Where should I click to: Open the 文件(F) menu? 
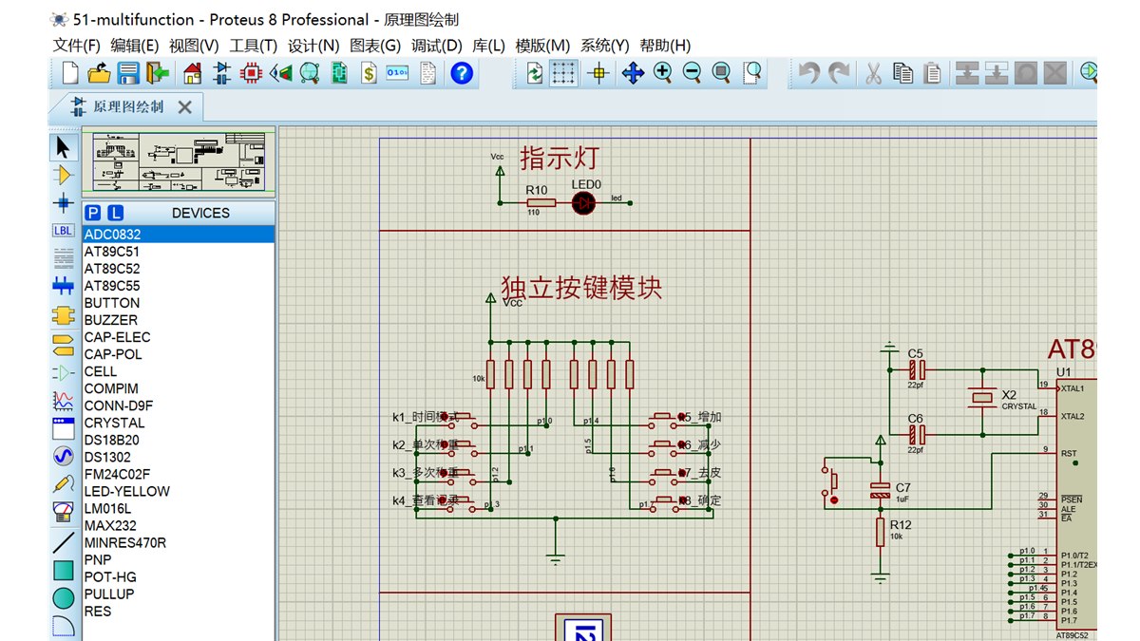(x=77, y=46)
